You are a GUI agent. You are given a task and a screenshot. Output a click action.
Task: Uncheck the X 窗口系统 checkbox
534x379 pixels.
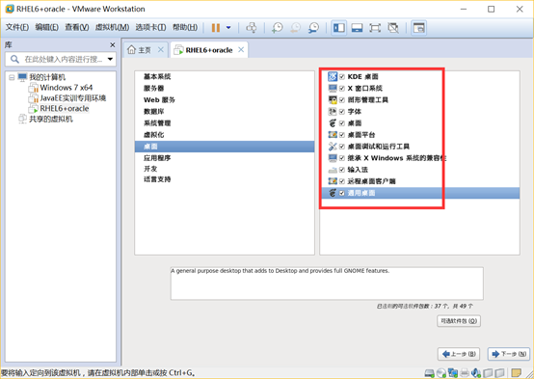[x=342, y=89]
